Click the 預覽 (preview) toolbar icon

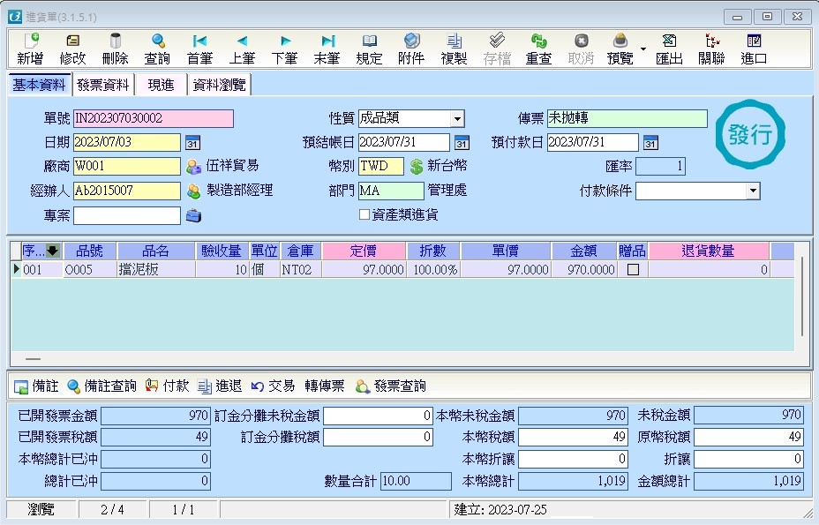[x=620, y=49]
